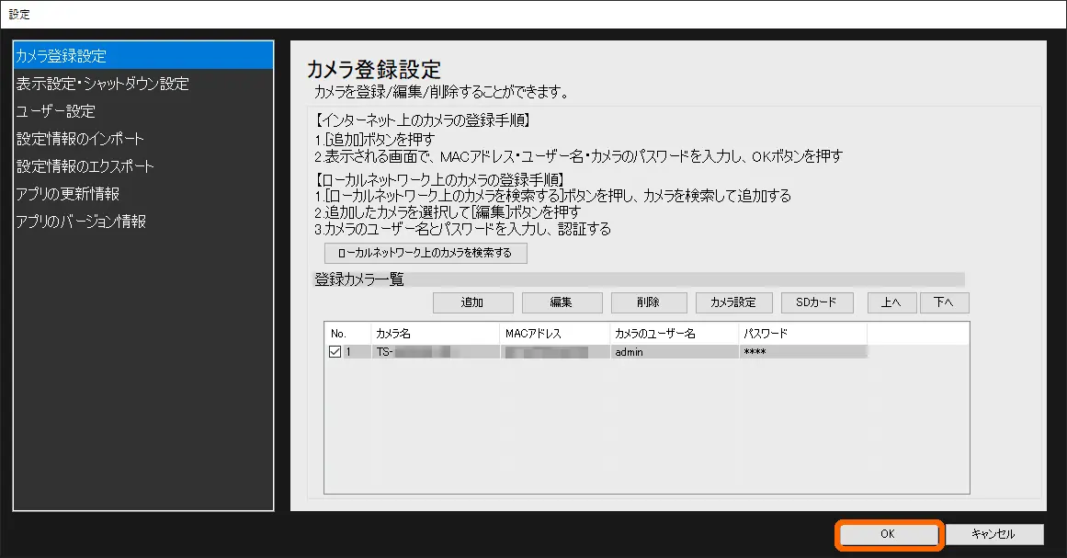This screenshot has height=558, width=1067.
Task: Click the 編集 button
Action: click(562, 302)
